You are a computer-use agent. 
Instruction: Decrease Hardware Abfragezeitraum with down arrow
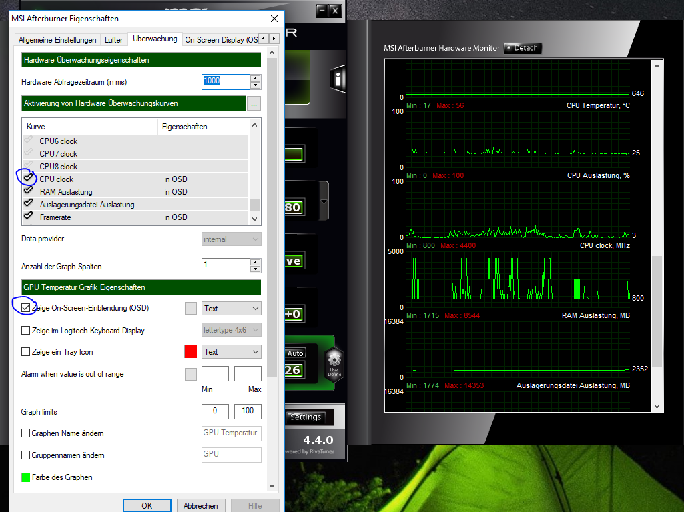[x=255, y=85]
